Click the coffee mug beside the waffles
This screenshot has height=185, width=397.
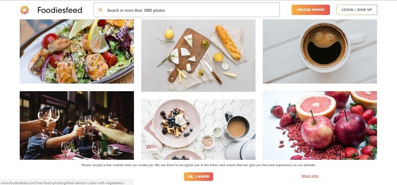click(235, 126)
